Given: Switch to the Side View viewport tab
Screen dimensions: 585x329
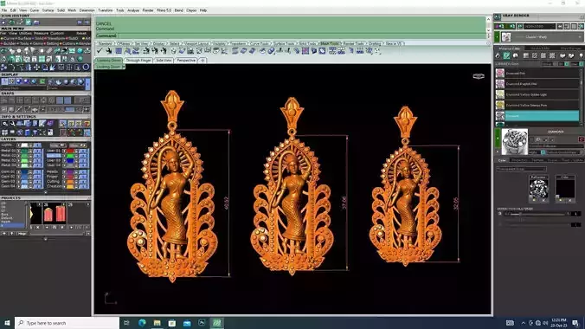Looking at the screenshot, I should point(164,60).
